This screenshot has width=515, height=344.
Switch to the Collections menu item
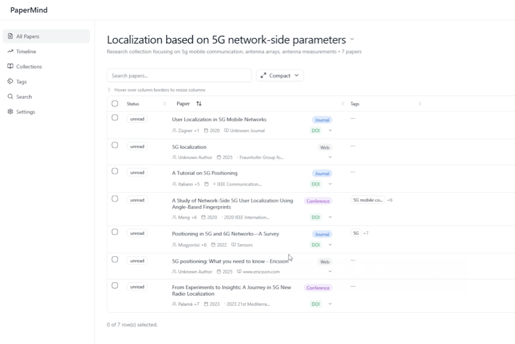pos(29,67)
